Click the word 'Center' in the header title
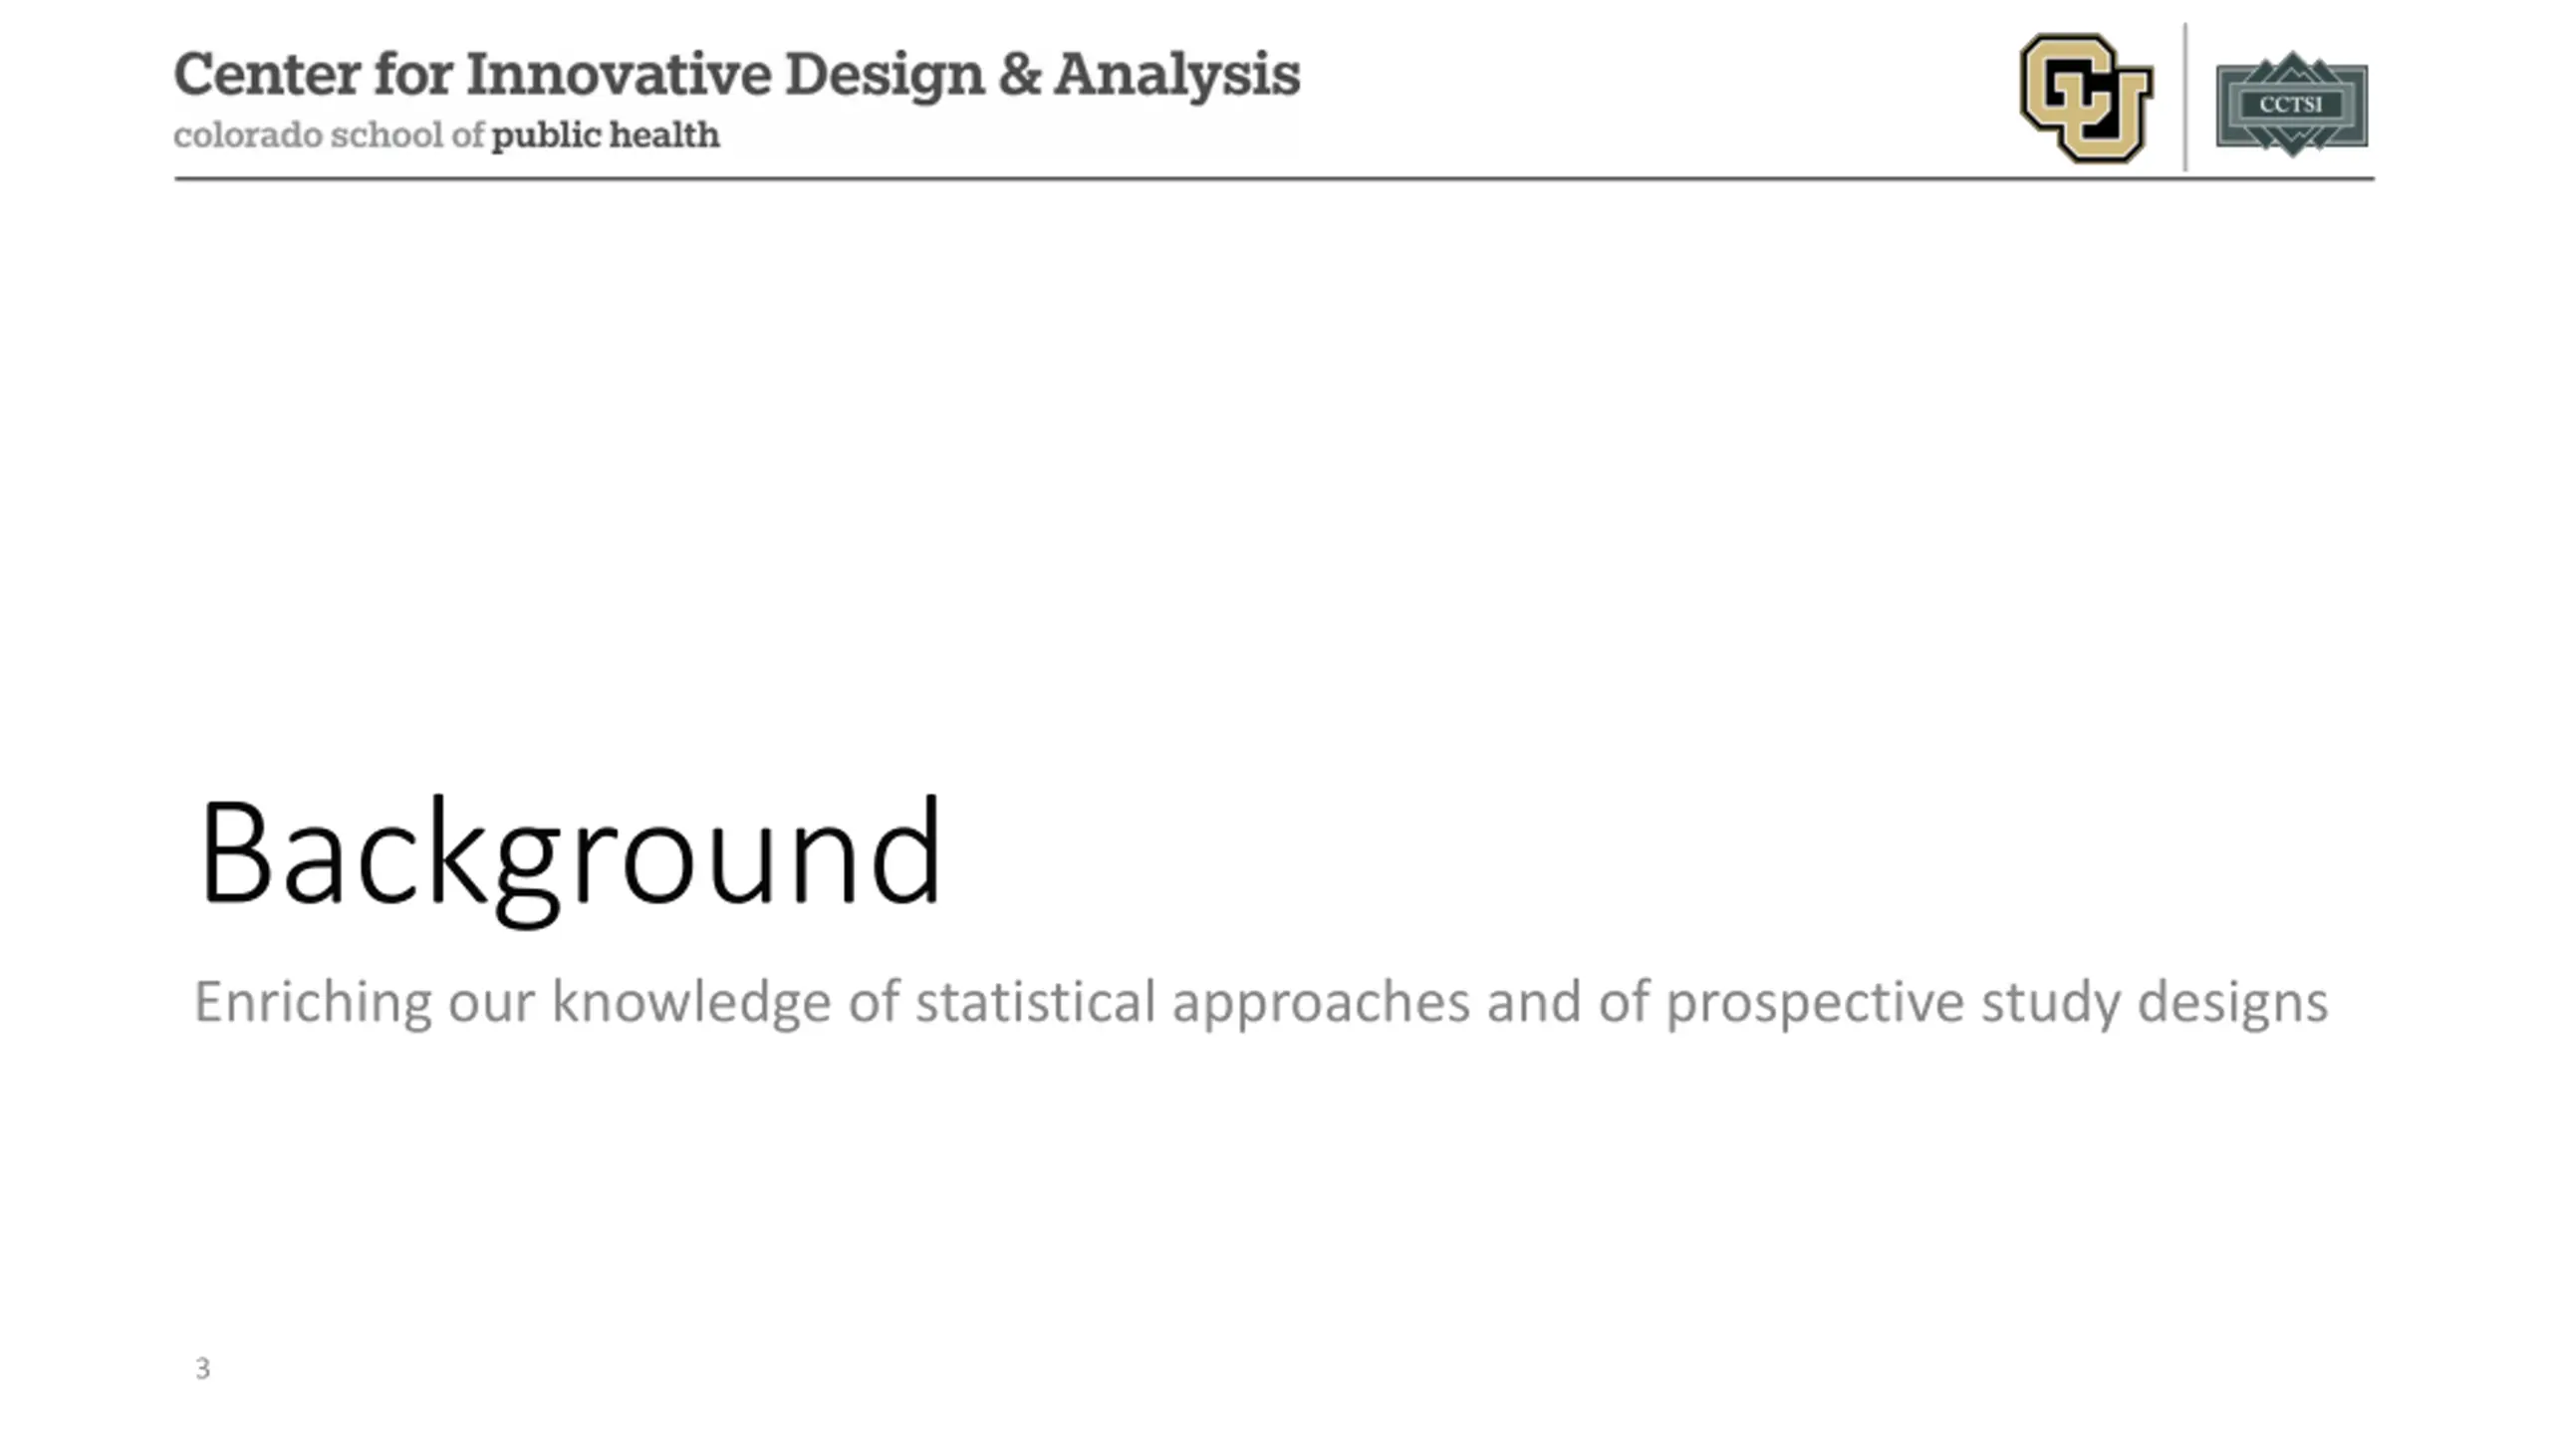The width and height of the screenshot is (2550, 1434). [x=267, y=75]
